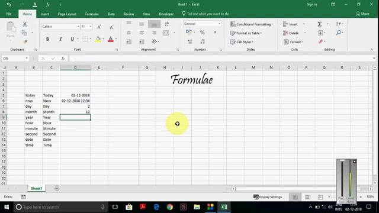Viewport: 379px width, 213px height.
Task: Click the Insert Function fx icon
Action: pos(63,59)
